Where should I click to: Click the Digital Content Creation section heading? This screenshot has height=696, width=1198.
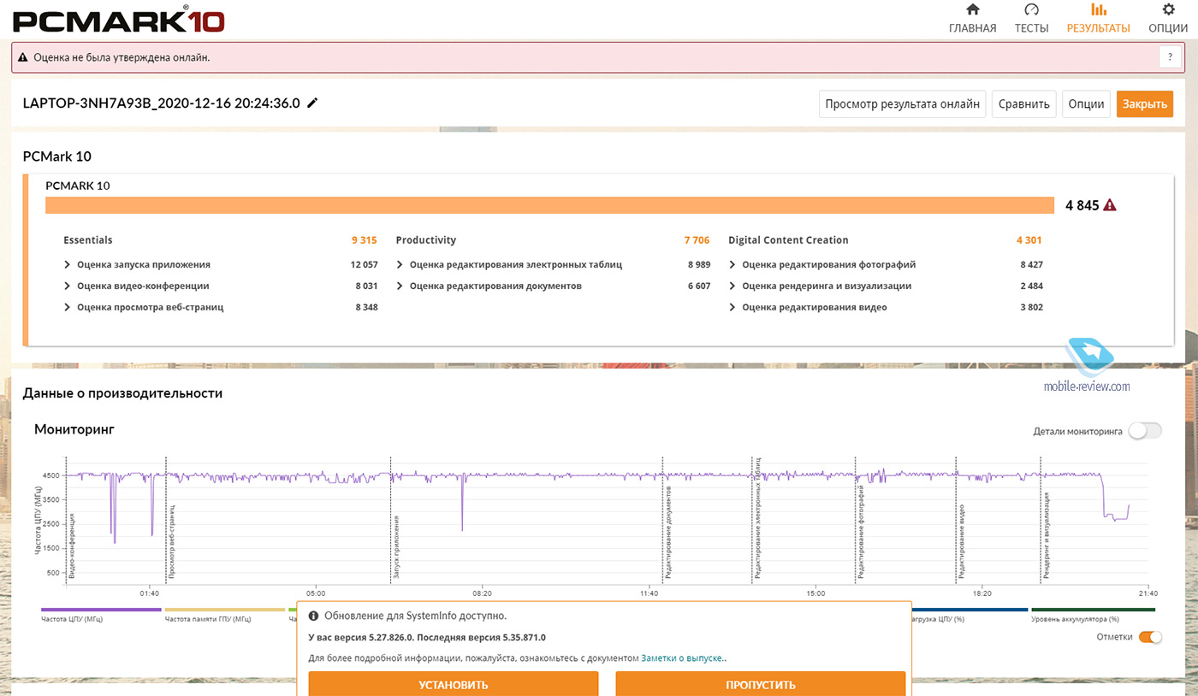788,240
